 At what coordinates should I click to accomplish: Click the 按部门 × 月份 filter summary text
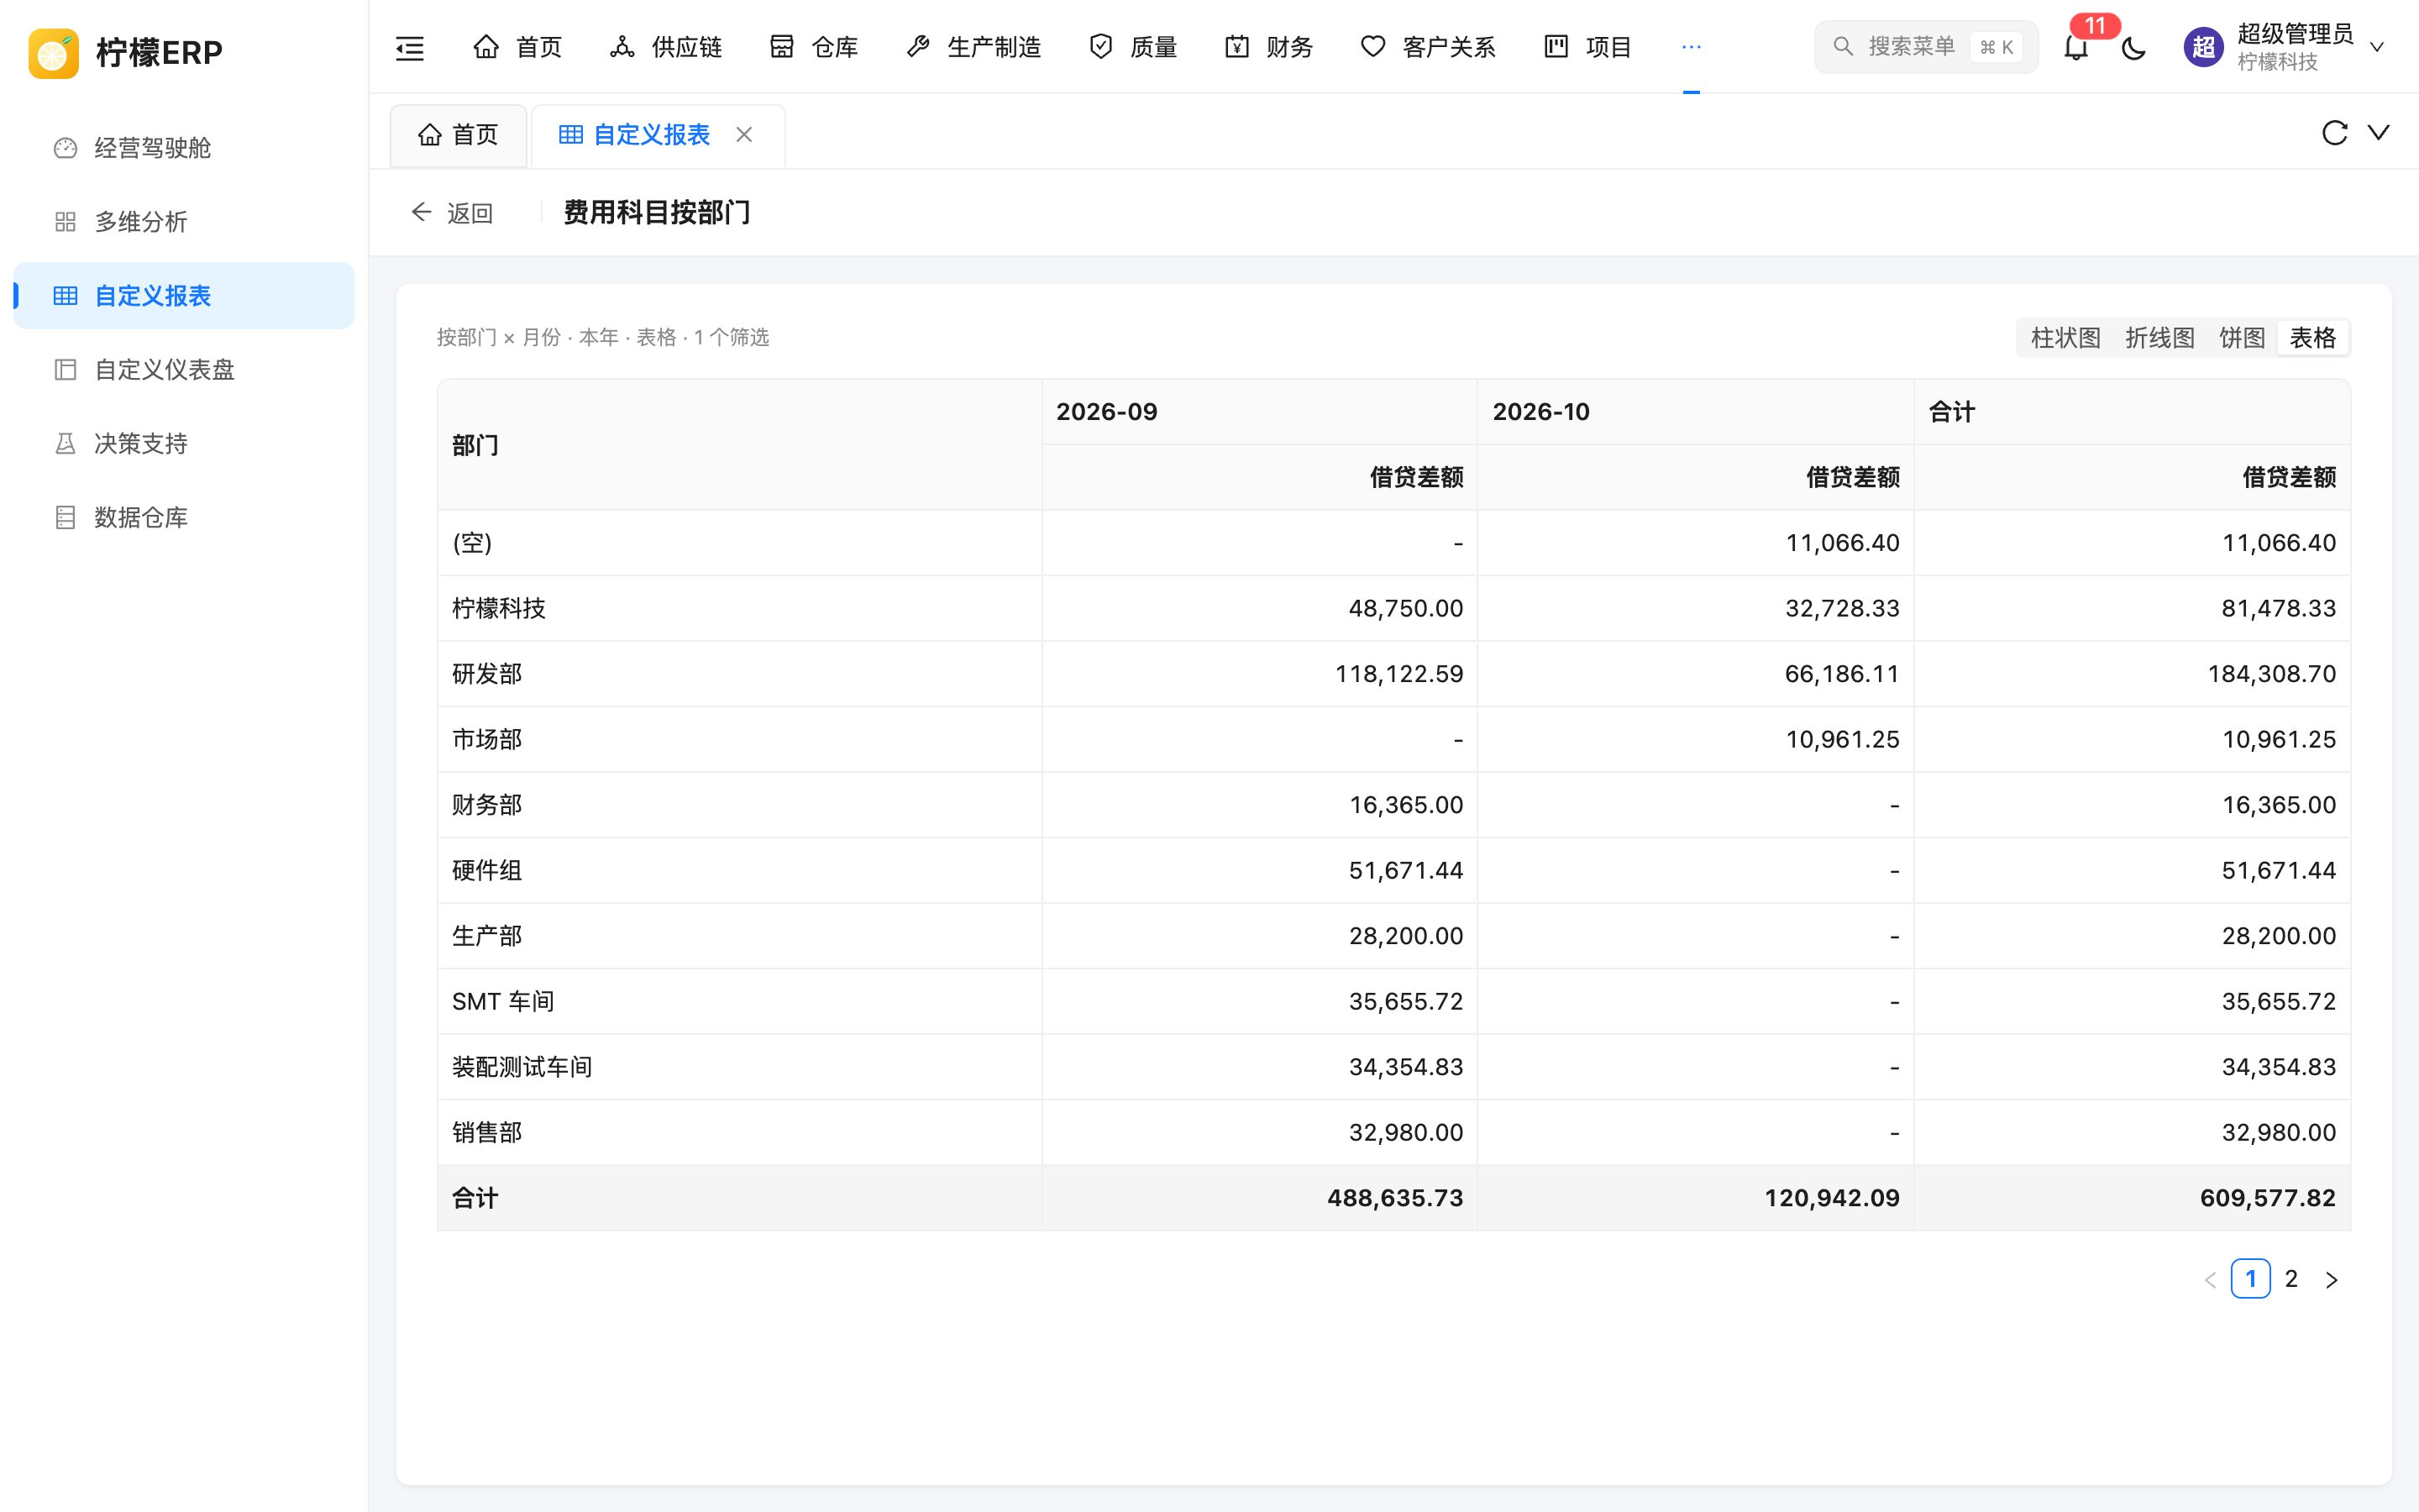coord(603,338)
